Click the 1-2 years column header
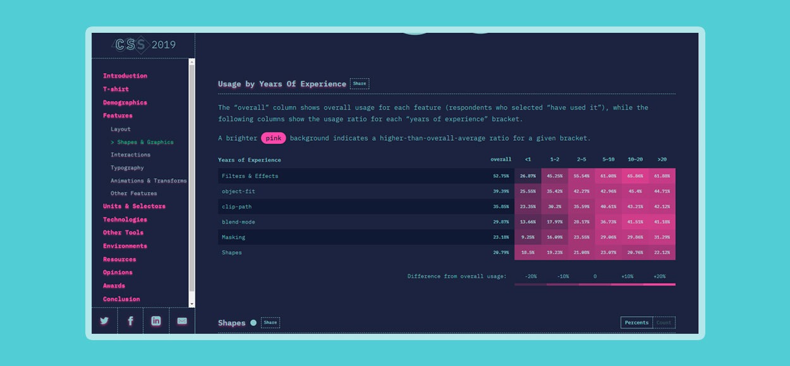 [554, 160]
